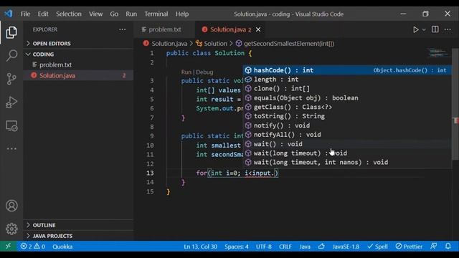Open editor more actions ellipsis
This screenshot has width=459, height=258.
448,29
